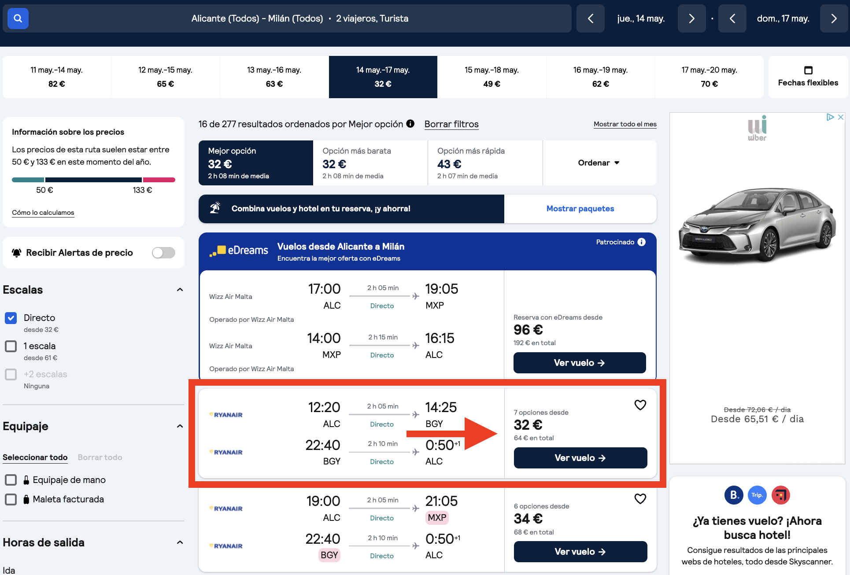
Task: Open the Fechas flexibles calendar icon
Action: pyautogui.click(x=808, y=70)
